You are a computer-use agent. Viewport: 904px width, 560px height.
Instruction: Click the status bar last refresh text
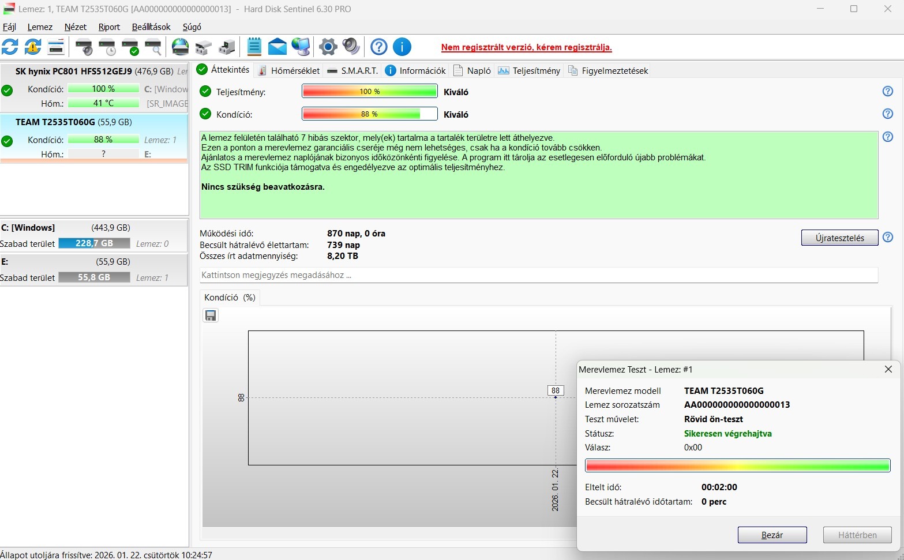pos(106,555)
